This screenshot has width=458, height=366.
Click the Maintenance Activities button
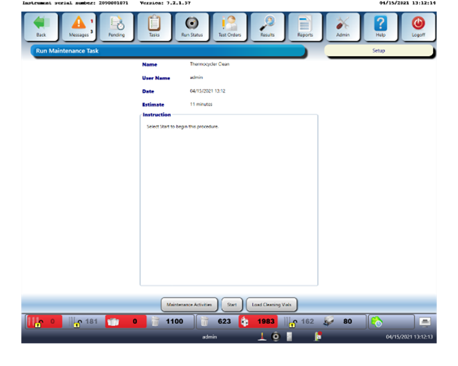(189, 304)
